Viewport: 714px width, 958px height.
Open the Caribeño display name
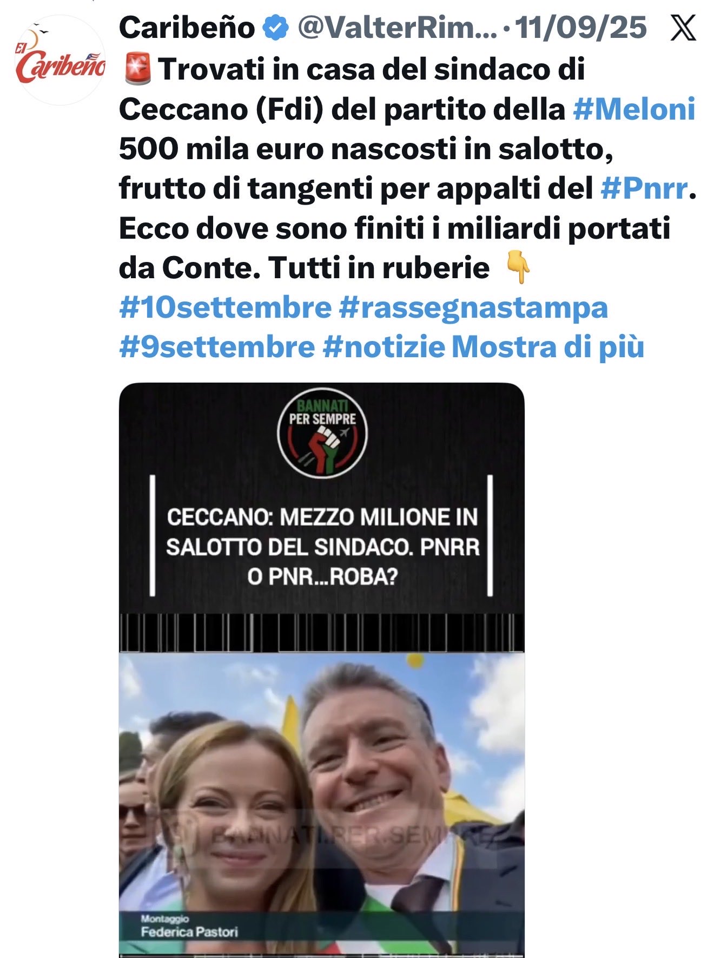[x=187, y=28]
